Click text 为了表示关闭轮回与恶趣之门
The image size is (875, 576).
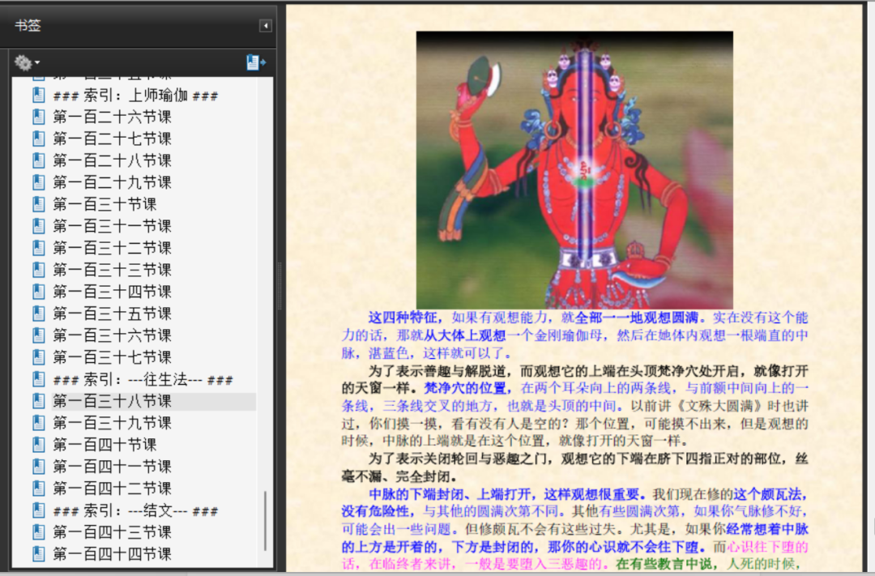pos(457,459)
